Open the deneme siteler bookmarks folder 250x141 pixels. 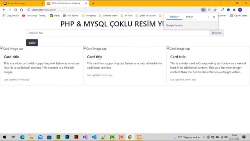click(x=108, y=16)
